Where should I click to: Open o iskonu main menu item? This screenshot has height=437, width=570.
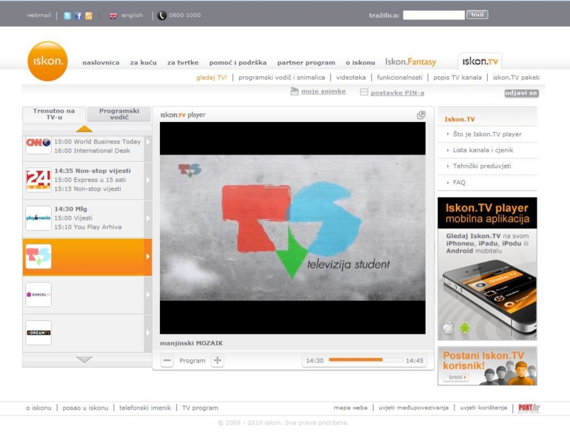(361, 62)
